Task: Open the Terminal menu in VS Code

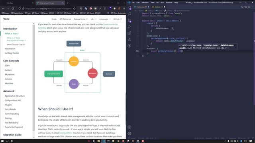Action: point(169,3)
